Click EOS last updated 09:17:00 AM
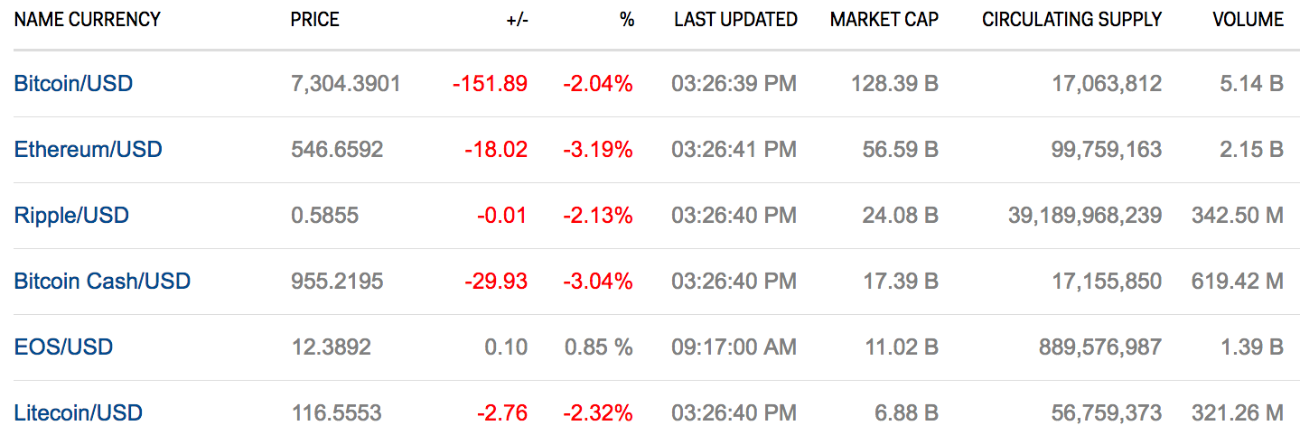This screenshot has height=444, width=1300. tap(734, 347)
